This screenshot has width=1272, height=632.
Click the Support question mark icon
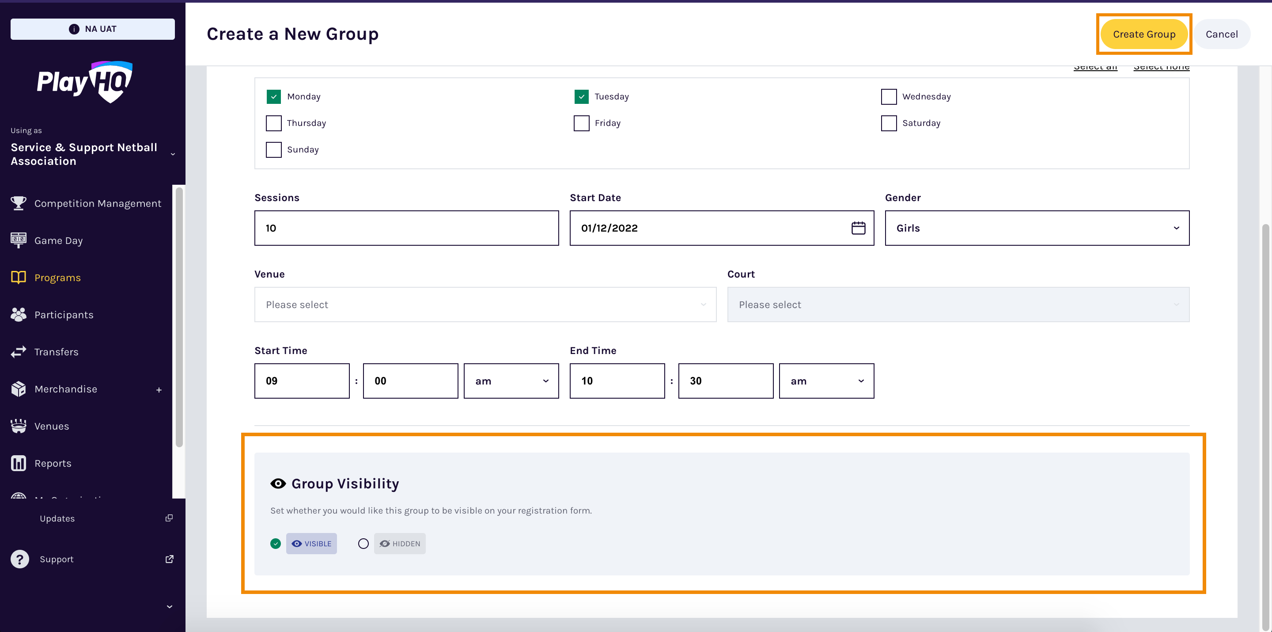(x=20, y=559)
